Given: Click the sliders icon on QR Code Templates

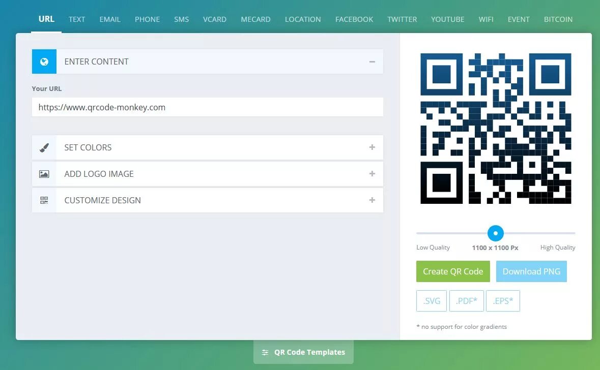Looking at the screenshot, I should click(265, 352).
